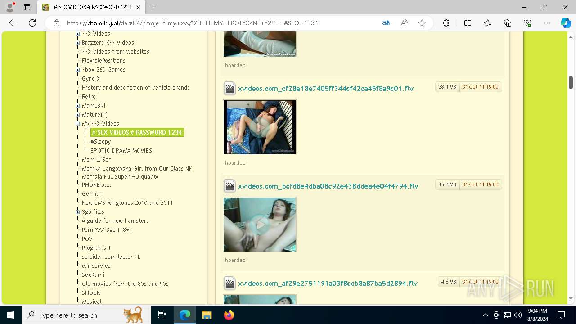Expand the Mamuśki folder node

77,106
